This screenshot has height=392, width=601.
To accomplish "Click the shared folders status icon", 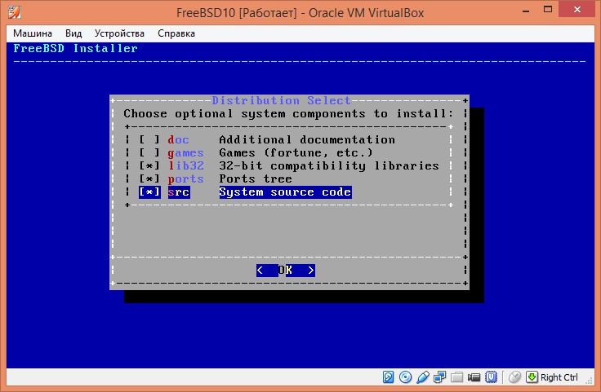I will coord(457,377).
